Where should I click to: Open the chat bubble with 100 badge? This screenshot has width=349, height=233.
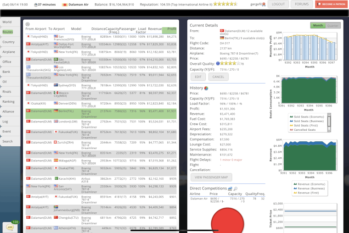click(10, 227)
